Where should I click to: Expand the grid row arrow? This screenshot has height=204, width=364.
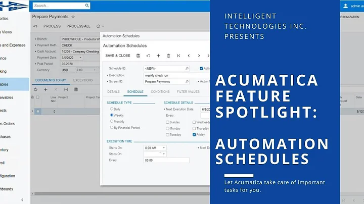click(32, 111)
